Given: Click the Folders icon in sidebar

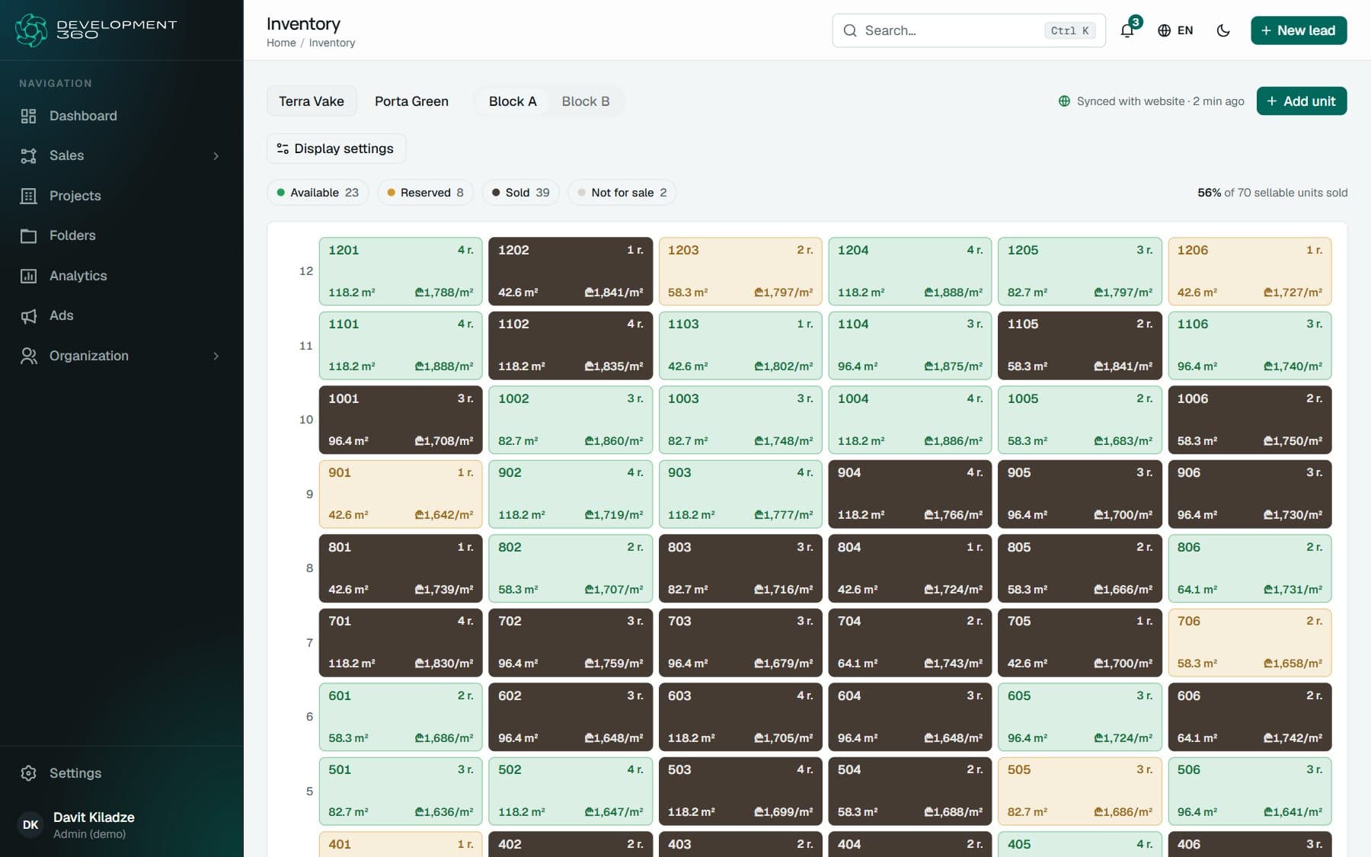Looking at the screenshot, I should coord(28,235).
